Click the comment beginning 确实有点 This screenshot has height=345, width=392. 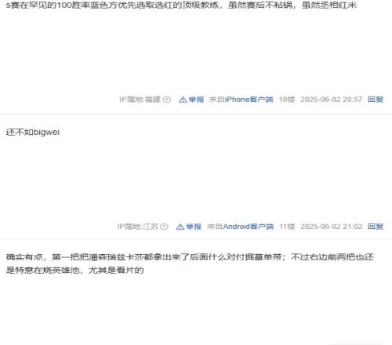190,263
